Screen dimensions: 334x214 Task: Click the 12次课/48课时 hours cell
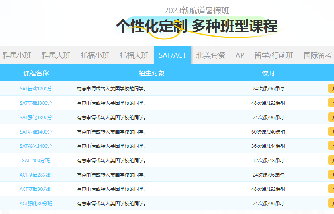point(268,160)
